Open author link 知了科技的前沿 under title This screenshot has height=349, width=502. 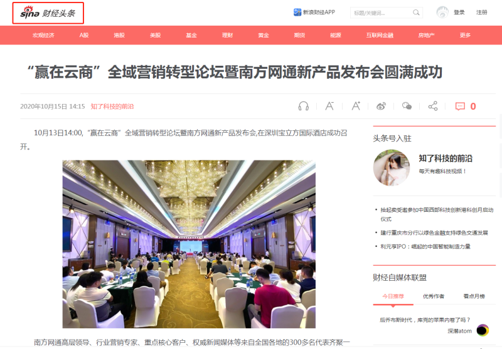click(112, 107)
